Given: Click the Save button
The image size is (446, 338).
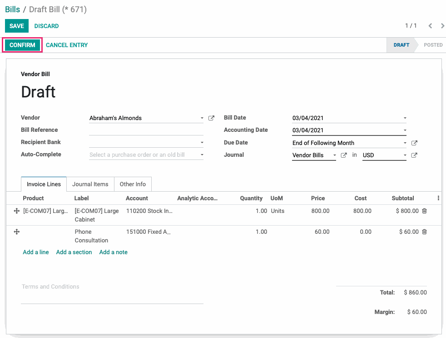Looking at the screenshot, I should click(x=17, y=26).
